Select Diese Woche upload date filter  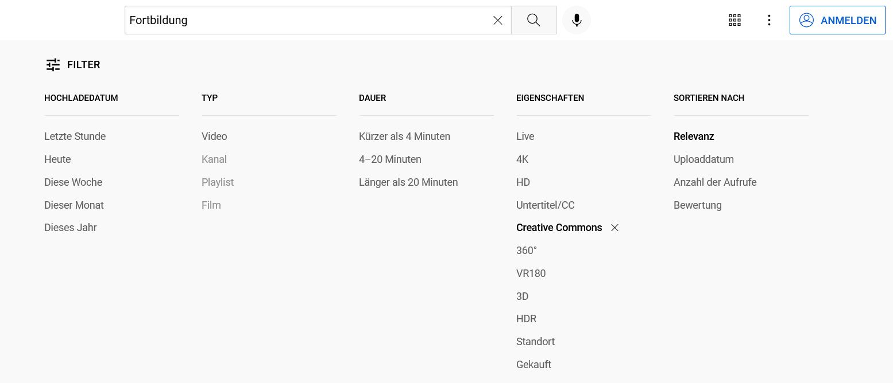[x=73, y=182]
